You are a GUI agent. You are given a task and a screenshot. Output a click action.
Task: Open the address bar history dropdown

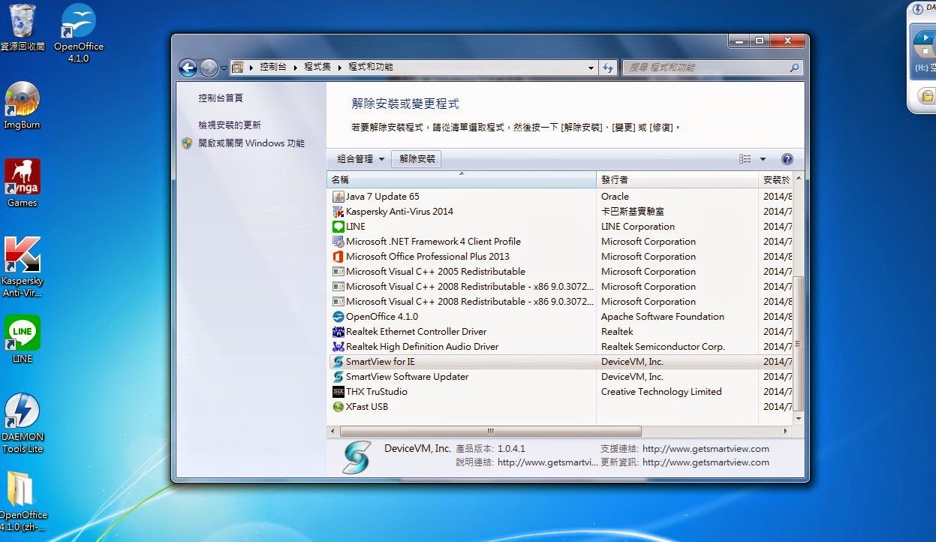[x=591, y=68]
